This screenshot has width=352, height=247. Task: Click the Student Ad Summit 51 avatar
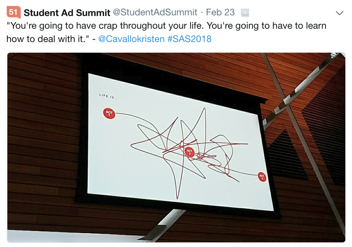click(13, 12)
